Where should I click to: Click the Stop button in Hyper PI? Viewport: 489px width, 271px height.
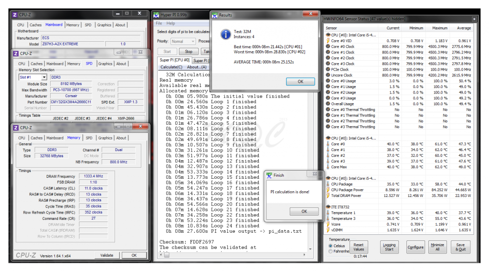[189, 52]
